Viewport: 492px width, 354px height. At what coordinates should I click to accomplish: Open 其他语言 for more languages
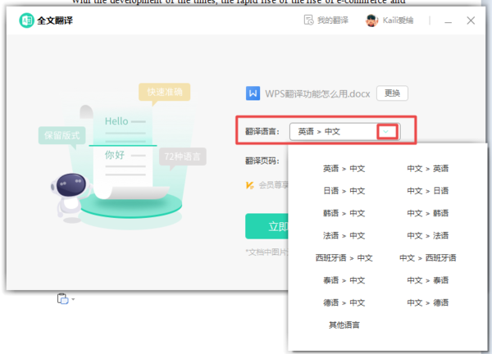coord(344,324)
